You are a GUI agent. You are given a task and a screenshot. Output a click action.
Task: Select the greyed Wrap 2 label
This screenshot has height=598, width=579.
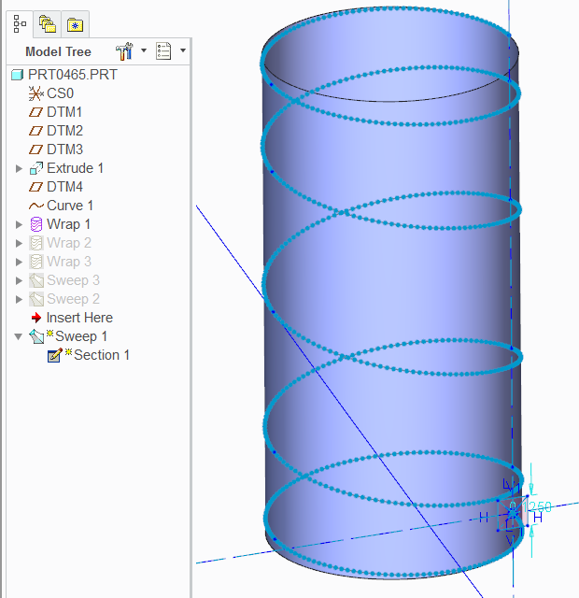point(68,243)
